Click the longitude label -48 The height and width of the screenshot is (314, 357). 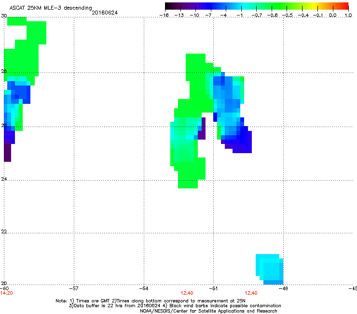tap(283, 288)
